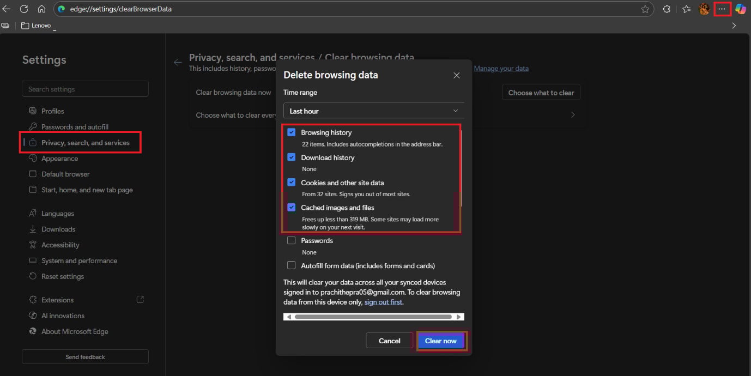Expand Choose what to clear every time chevron
This screenshot has height=376, width=751.
(573, 115)
